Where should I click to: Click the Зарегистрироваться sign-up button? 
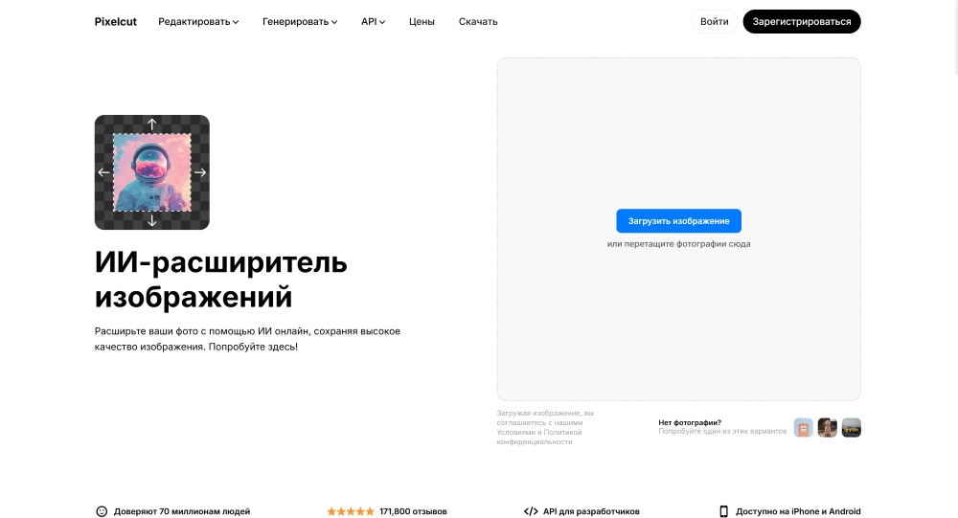point(802,22)
